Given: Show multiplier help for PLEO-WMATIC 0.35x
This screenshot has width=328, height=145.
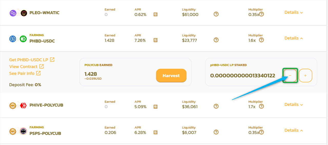Looking at the screenshot, I should 261,14.
